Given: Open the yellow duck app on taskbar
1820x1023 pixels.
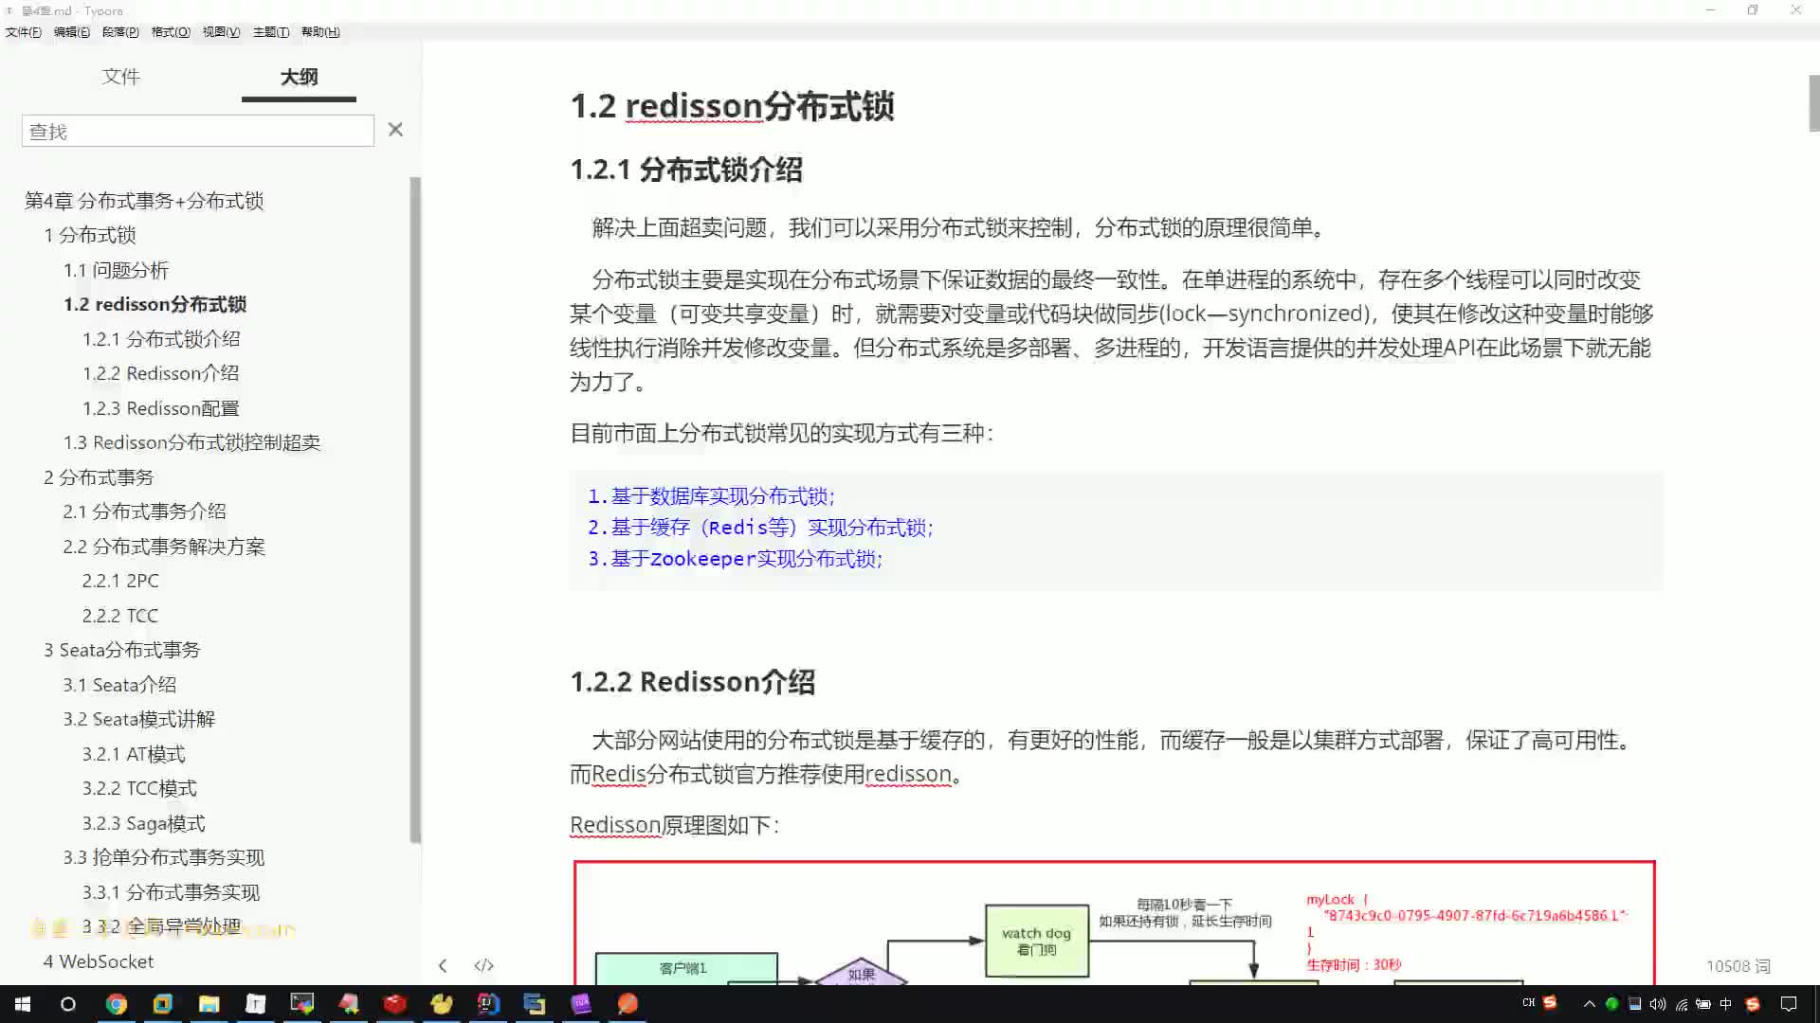Looking at the screenshot, I should (441, 1004).
